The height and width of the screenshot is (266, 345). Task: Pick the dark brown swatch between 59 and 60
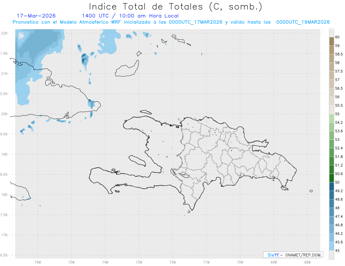[x=331, y=41]
